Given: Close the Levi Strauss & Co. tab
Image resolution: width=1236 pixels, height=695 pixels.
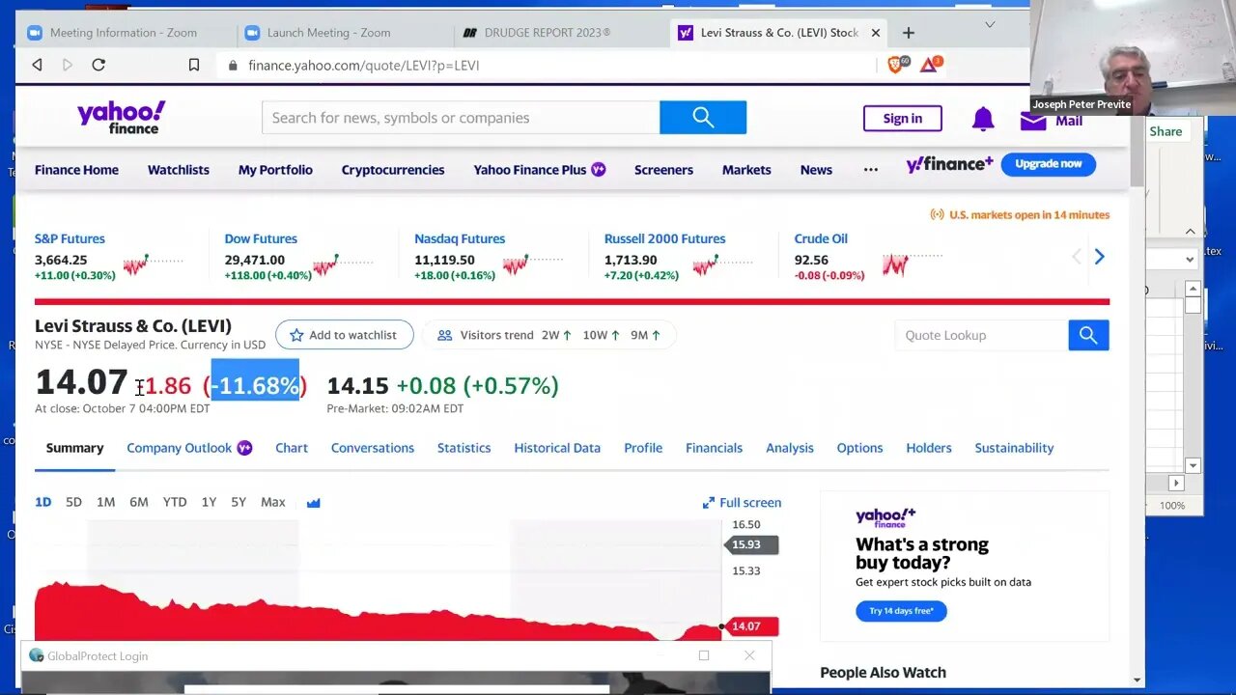Looking at the screenshot, I should tap(876, 33).
